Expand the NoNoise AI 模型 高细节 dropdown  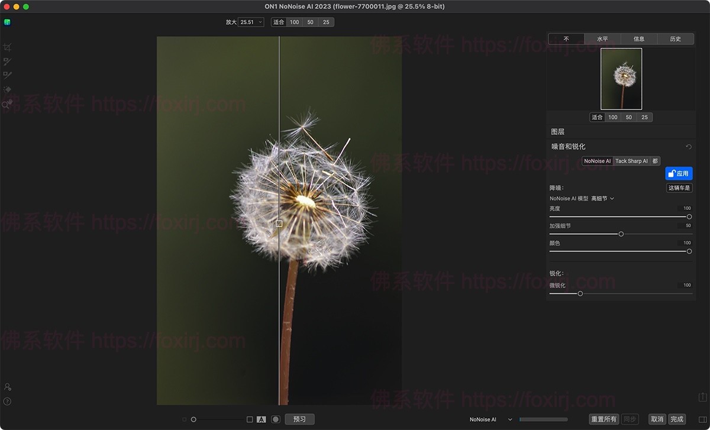click(602, 199)
